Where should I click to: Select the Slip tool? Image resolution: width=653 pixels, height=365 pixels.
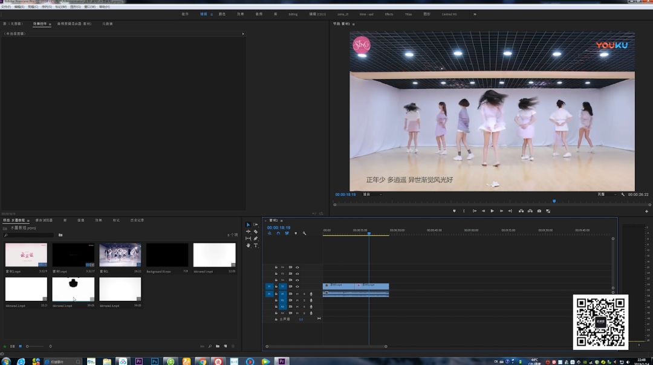pyautogui.click(x=249, y=239)
